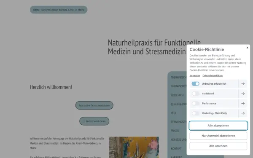Open the 'Datenschutzerklärung' link
253x158 pixels.
pos(213,75)
